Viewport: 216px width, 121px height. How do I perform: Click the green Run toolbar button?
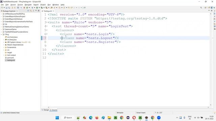(37, 8)
